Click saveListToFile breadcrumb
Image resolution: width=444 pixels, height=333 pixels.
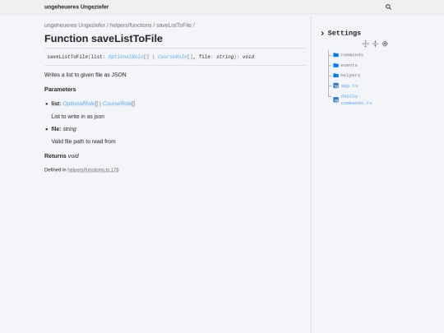coord(173,25)
